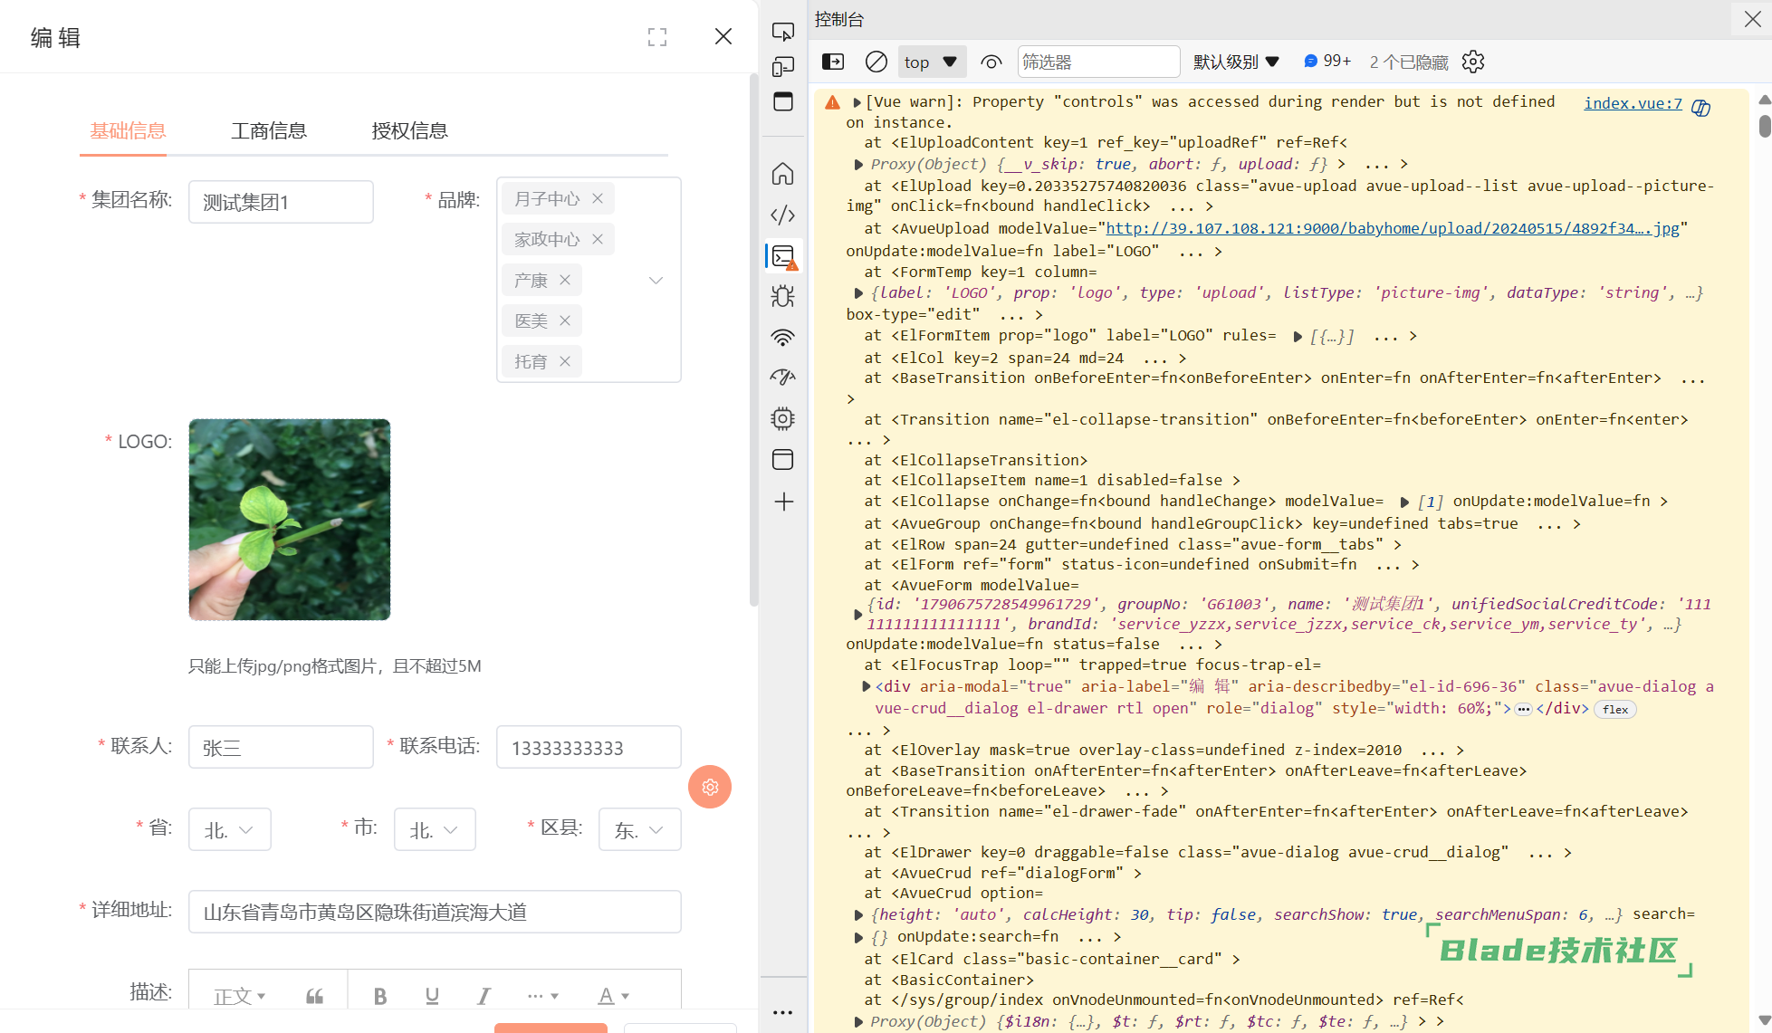Close the devtools console panel
This screenshot has width=1772, height=1033.
point(1753,19)
